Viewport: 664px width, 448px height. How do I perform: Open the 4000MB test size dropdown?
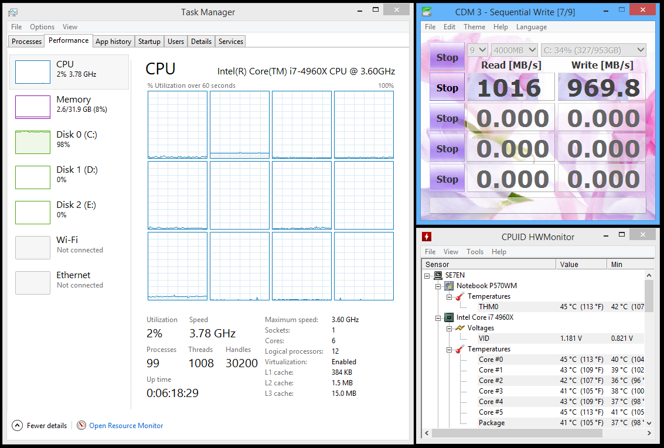click(515, 50)
